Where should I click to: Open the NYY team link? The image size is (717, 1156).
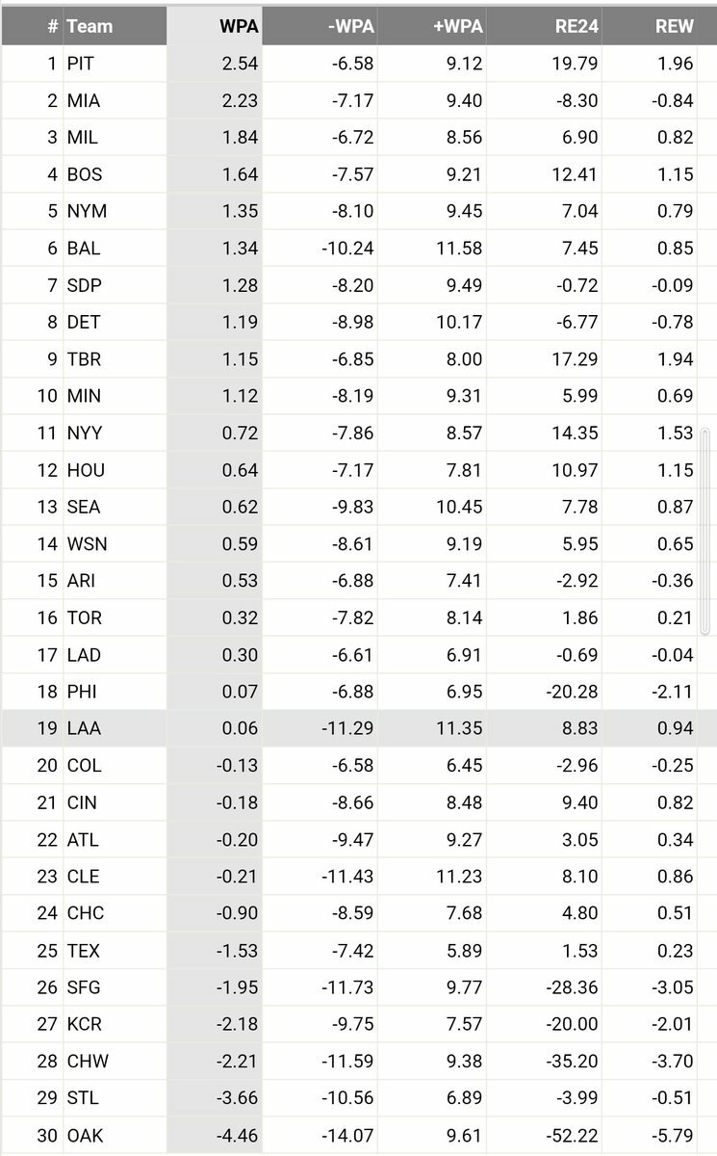(86, 433)
